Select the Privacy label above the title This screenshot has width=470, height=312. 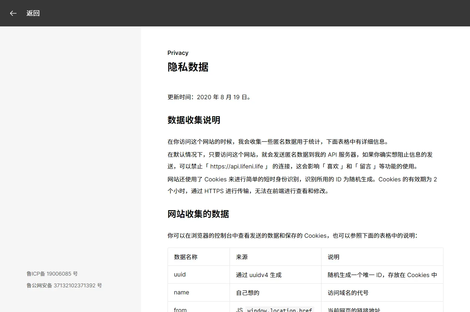point(178,53)
